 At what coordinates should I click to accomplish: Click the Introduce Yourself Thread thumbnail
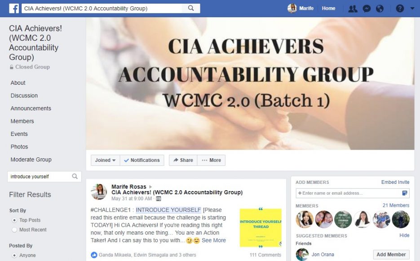(261, 228)
